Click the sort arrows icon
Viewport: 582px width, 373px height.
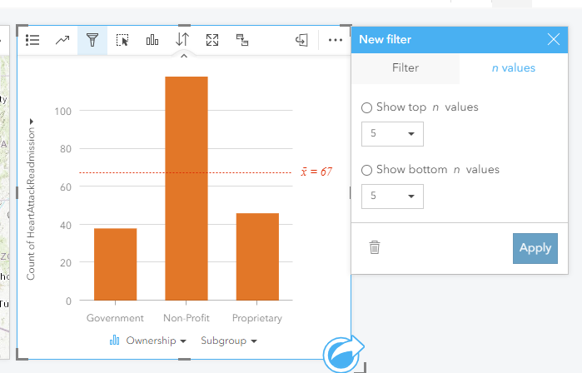(x=182, y=40)
